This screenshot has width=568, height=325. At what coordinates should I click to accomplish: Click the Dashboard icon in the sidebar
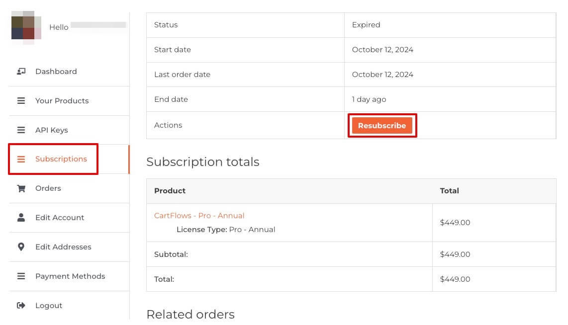[x=21, y=72]
